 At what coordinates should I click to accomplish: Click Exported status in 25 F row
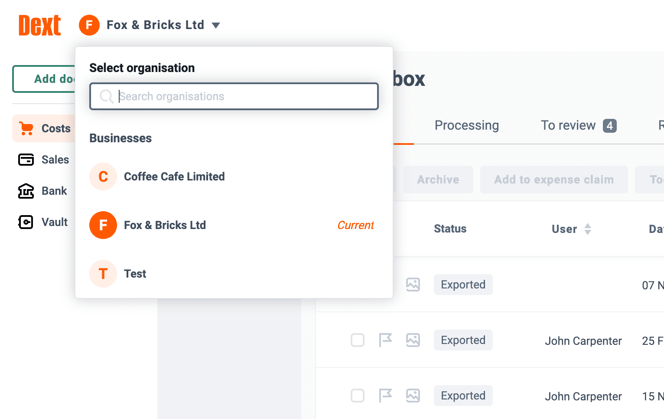[x=463, y=340]
